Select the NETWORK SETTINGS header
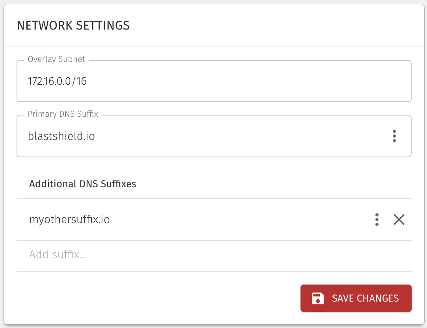Viewport: 427px width, 328px height. click(x=73, y=25)
